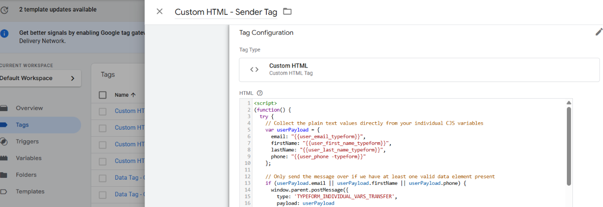This screenshot has width=603, height=207.
Task: Open Folders in the sidebar
Action: 26,175
